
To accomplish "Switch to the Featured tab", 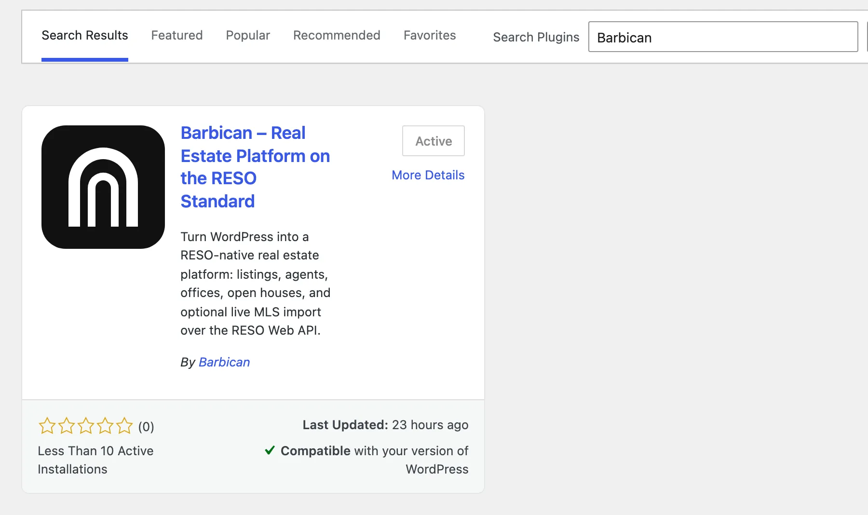I will point(177,35).
